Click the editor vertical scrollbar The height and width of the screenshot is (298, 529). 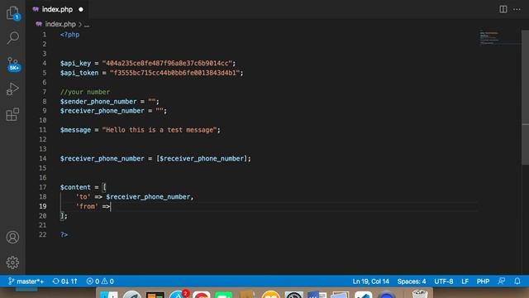point(526,98)
